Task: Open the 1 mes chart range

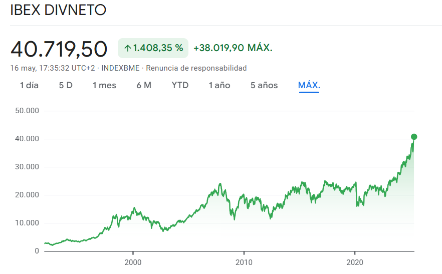Action: 104,85
